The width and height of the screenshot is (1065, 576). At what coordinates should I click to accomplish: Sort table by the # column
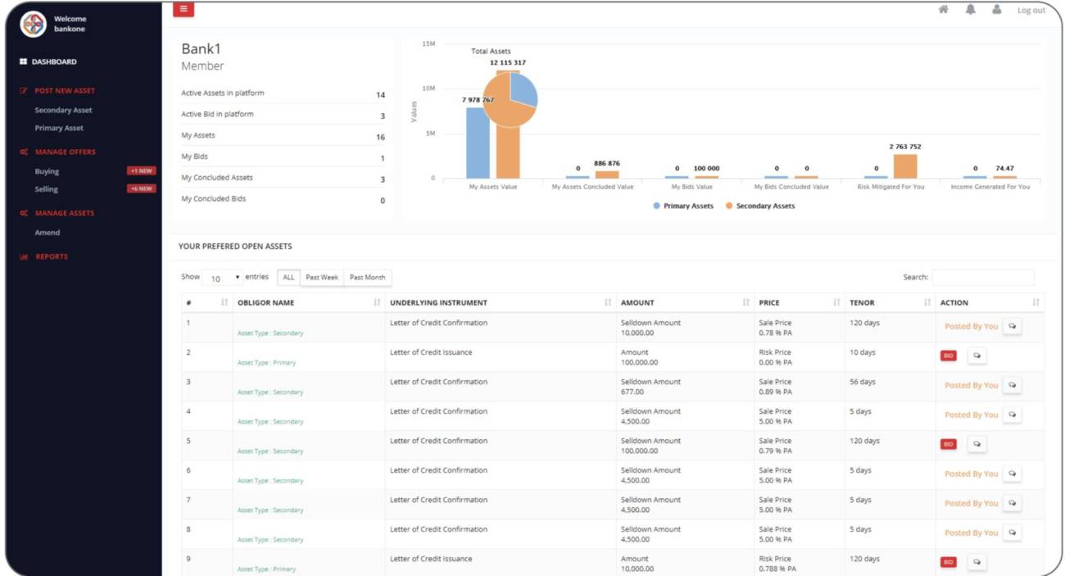[x=207, y=302]
